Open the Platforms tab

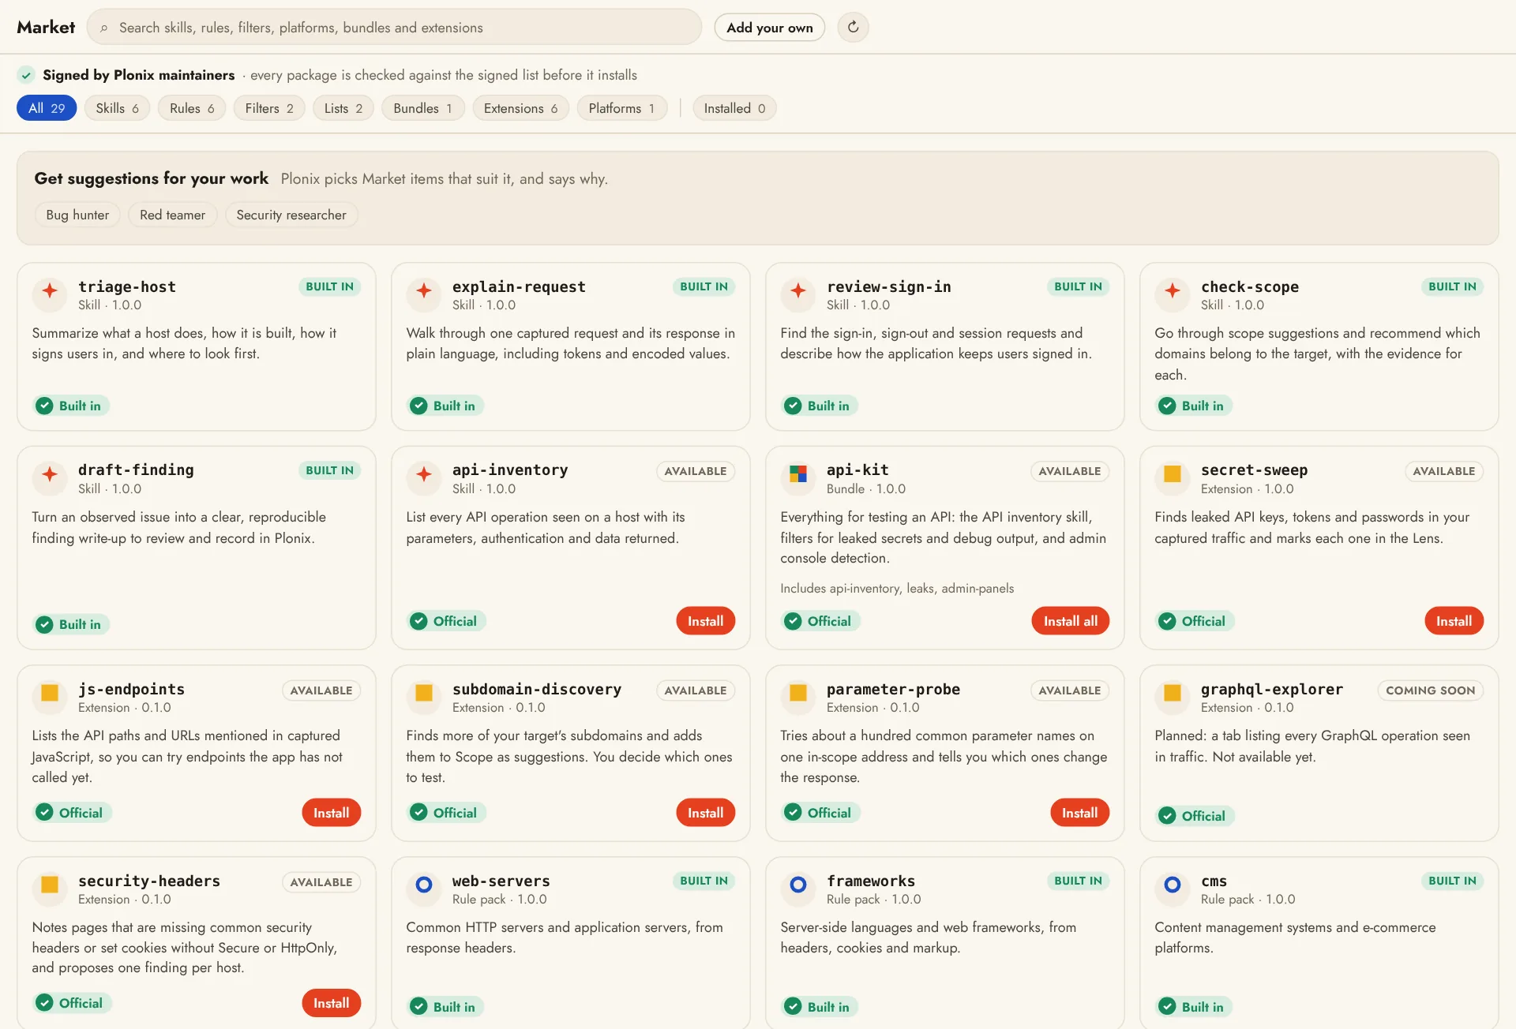click(x=621, y=108)
